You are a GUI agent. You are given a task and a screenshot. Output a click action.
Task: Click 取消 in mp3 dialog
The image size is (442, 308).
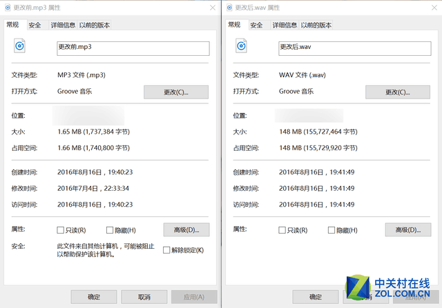pyautogui.click(x=144, y=297)
